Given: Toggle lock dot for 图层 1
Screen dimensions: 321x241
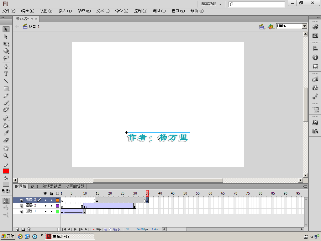Looking at the screenshot, I should 52,211.
